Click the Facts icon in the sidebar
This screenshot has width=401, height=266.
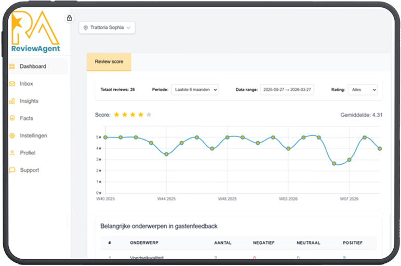[x=12, y=118]
